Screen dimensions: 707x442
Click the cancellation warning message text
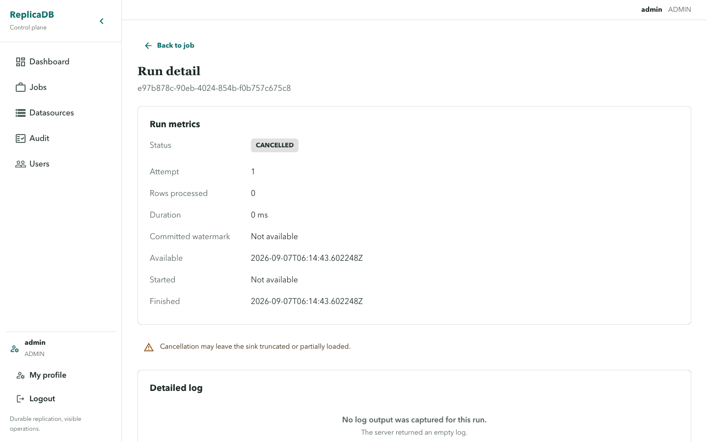pos(255,347)
